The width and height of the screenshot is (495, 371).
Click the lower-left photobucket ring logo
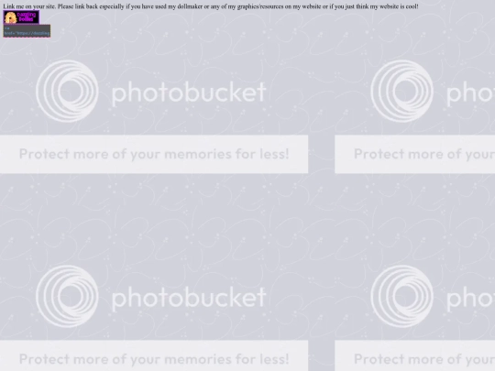[x=67, y=296]
